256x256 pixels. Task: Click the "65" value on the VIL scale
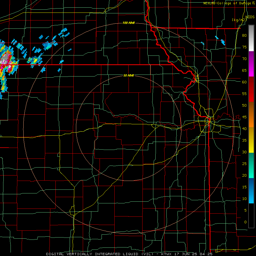tap(244, 70)
